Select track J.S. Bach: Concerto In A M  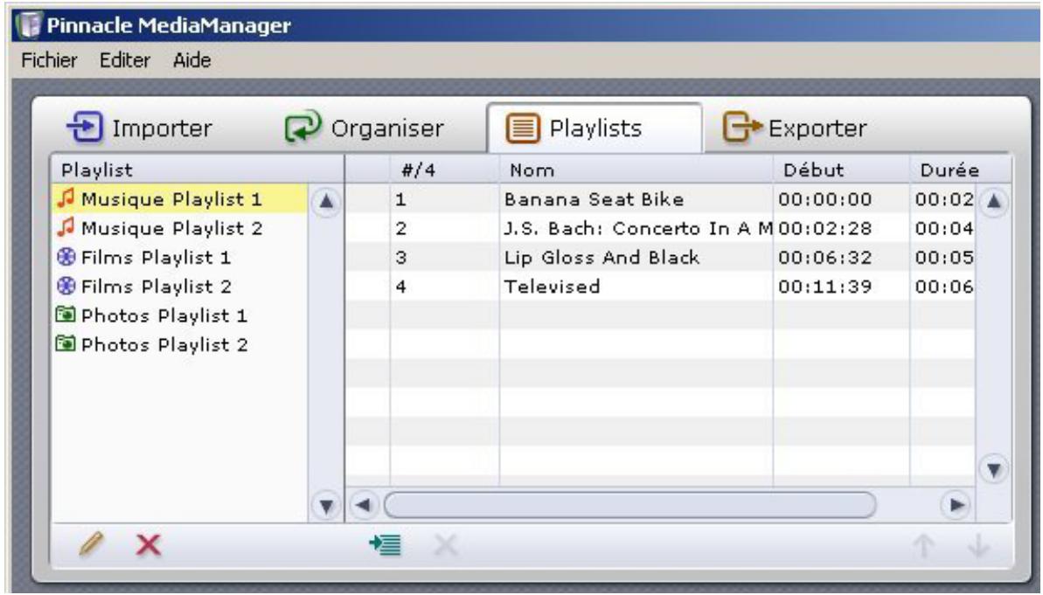click(x=638, y=228)
